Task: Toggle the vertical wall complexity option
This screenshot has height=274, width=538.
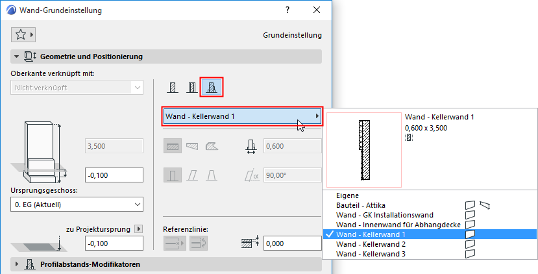Action: [x=172, y=175]
